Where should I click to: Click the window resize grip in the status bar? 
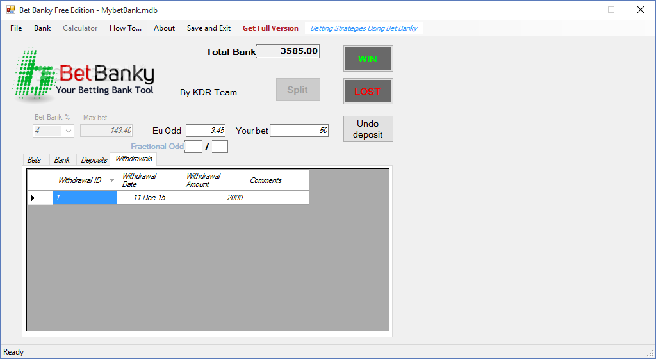point(650,353)
